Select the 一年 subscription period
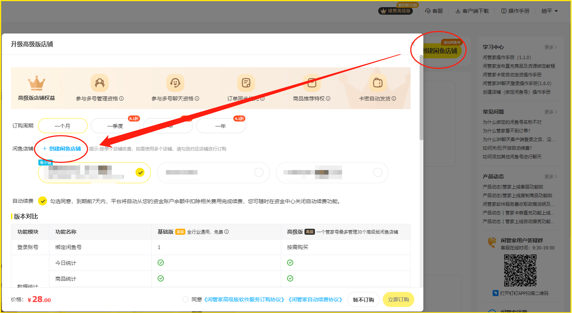572x313 pixels. click(x=221, y=126)
